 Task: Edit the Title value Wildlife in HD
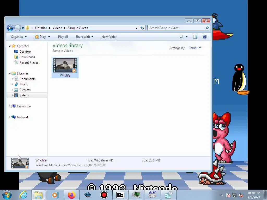[104, 160]
